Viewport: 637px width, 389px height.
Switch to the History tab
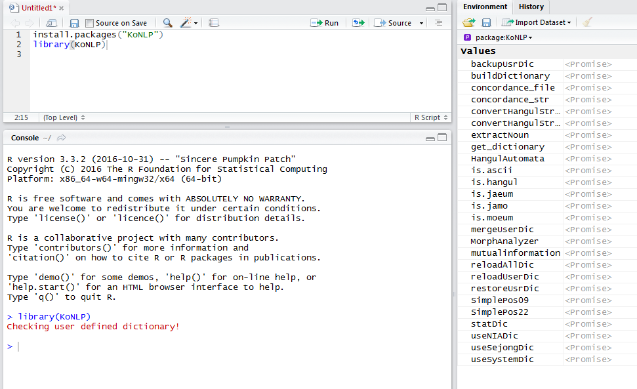tap(531, 7)
